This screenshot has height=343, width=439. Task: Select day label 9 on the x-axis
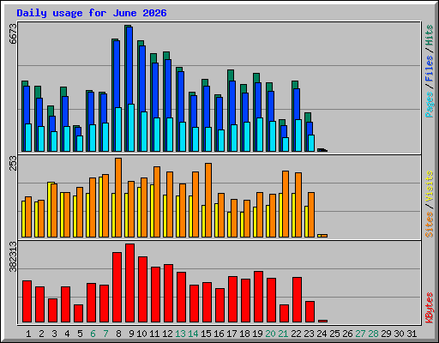click(131, 334)
